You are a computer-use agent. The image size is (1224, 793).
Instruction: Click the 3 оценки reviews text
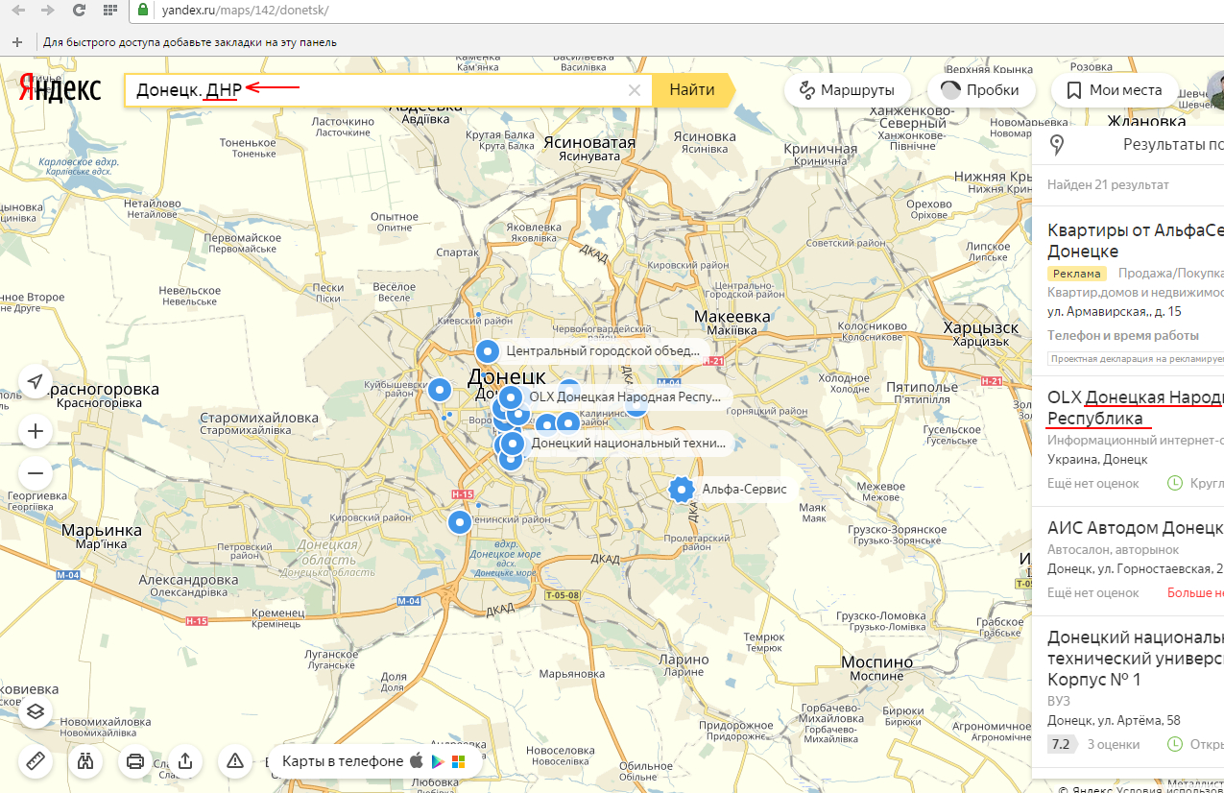coord(1114,744)
